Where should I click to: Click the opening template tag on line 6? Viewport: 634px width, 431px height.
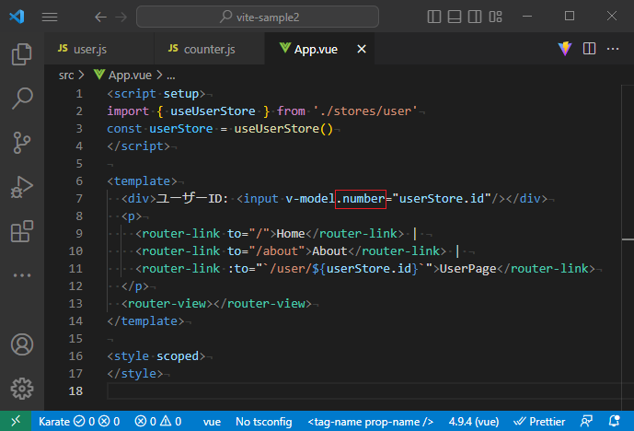pyautogui.click(x=142, y=181)
